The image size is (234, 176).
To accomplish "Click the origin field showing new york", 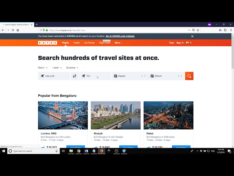I will pos(54,76).
